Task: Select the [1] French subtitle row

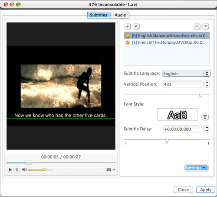Action: pos(167,42)
